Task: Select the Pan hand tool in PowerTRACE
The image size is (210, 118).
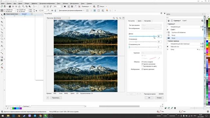Action: pyautogui.click(x=123, y=18)
